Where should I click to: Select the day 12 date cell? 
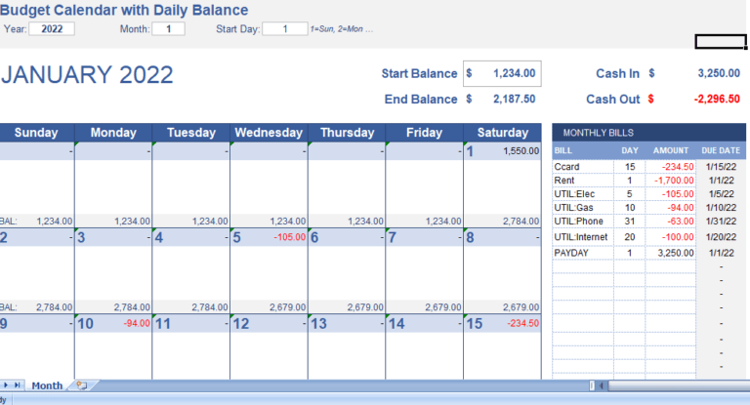[269, 324]
